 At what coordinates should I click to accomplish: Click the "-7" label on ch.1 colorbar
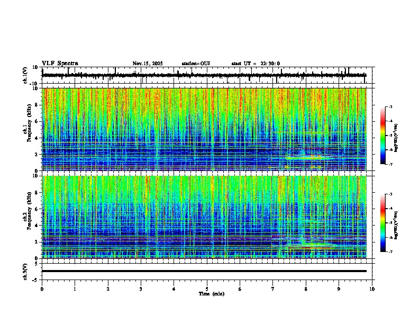(390, 164)
